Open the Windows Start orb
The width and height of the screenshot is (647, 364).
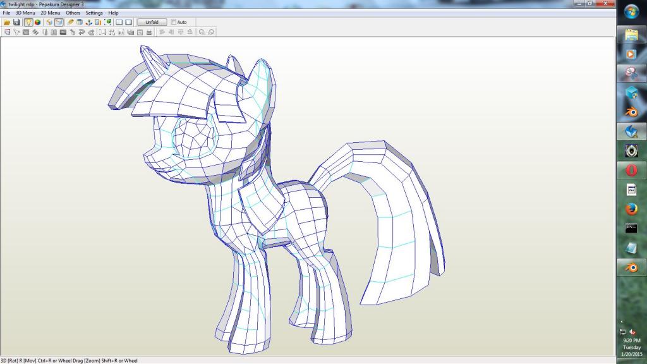coord(631,11)
